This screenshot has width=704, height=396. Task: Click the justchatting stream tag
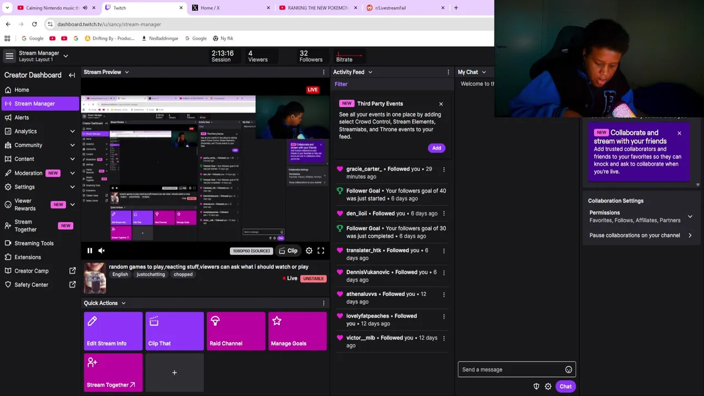tap(151, 274)
